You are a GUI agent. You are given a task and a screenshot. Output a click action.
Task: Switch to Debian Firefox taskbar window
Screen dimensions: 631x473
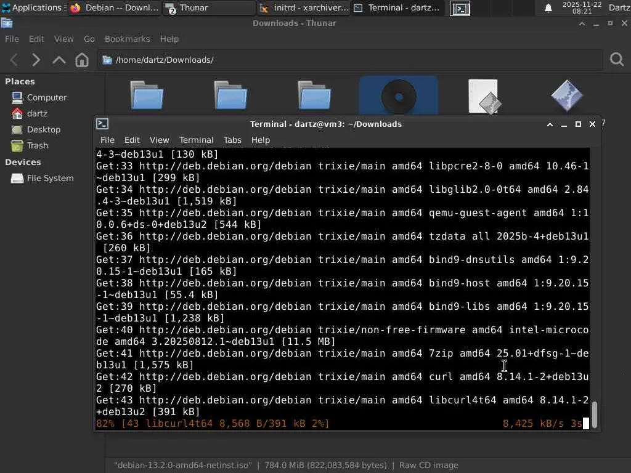[114, 7]
